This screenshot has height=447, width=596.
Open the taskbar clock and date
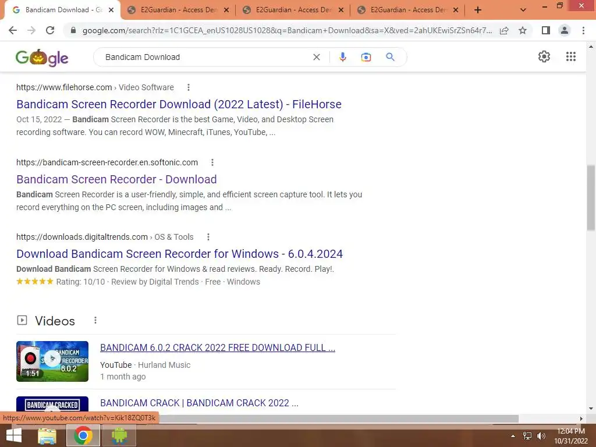(570, 436)
